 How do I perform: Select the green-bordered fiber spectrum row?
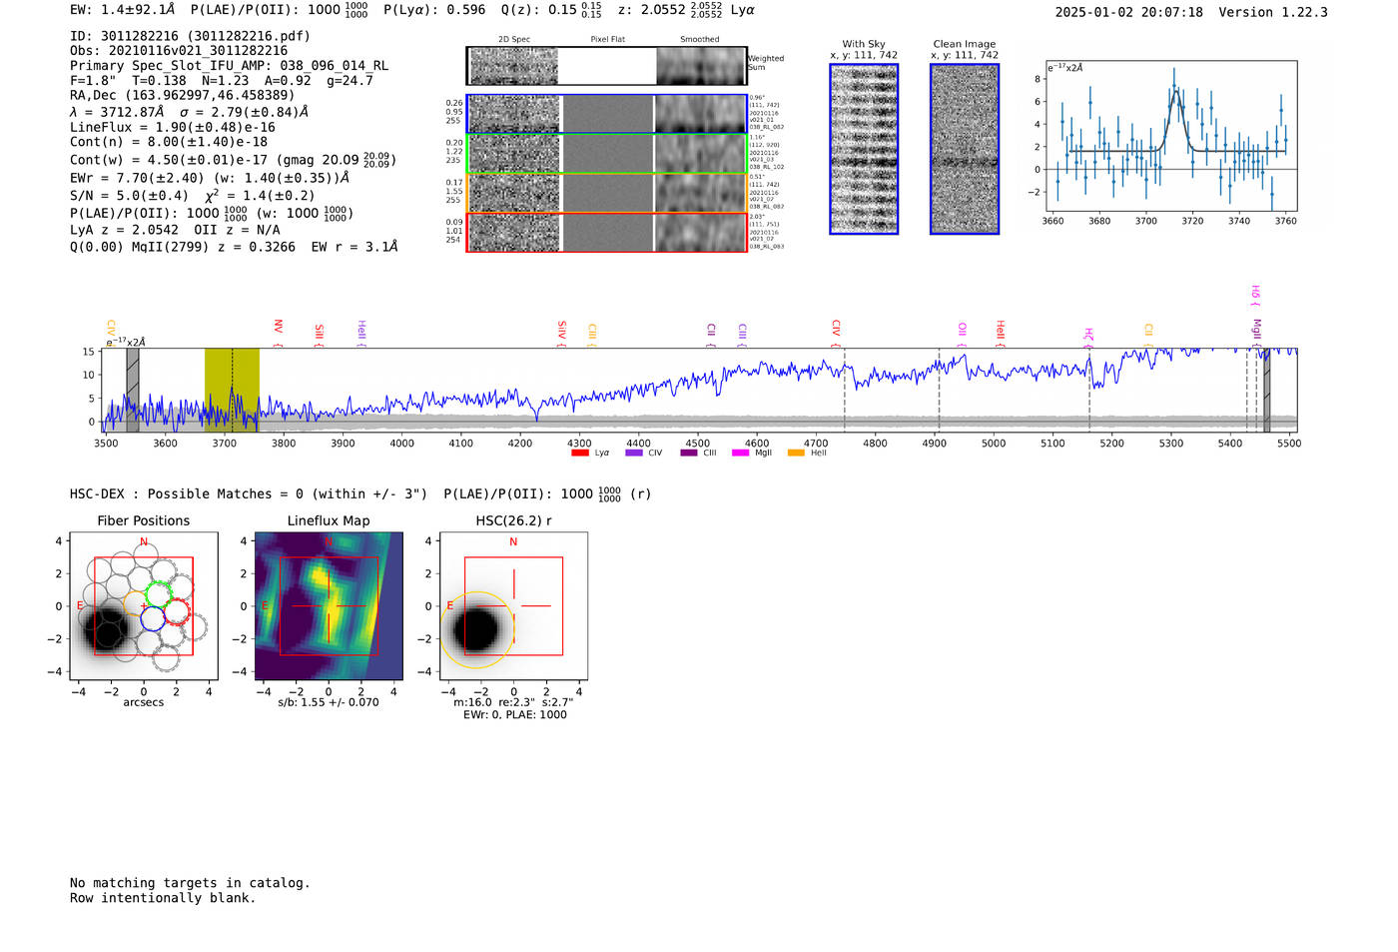tap(606, 154)
